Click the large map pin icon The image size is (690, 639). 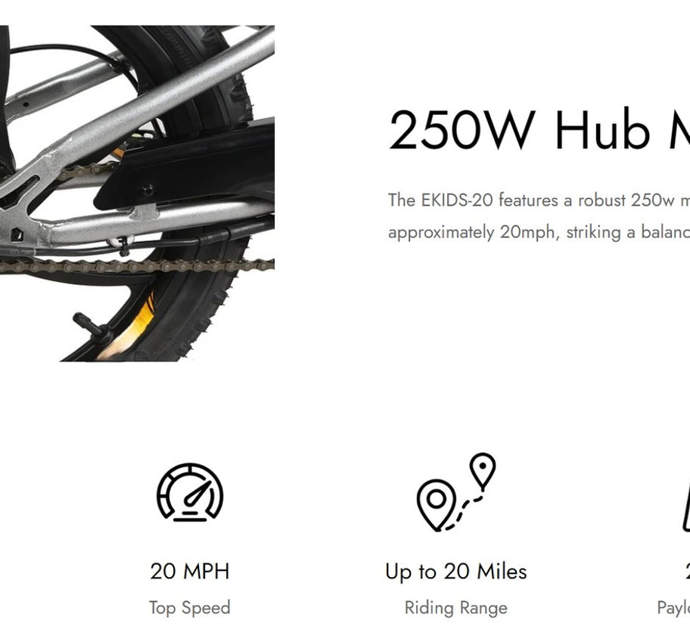point(436,505)
